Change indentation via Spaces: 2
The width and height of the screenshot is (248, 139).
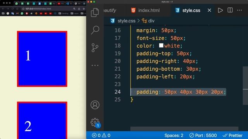(x=174, y=136)
